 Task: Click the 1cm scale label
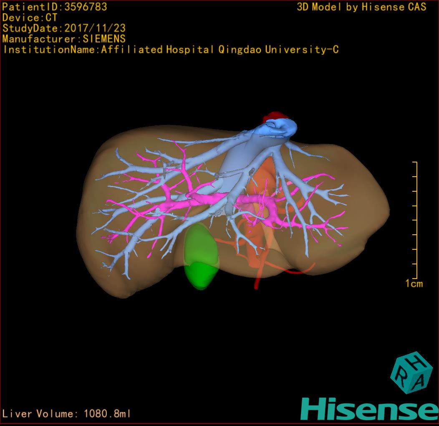click(414, 284)
